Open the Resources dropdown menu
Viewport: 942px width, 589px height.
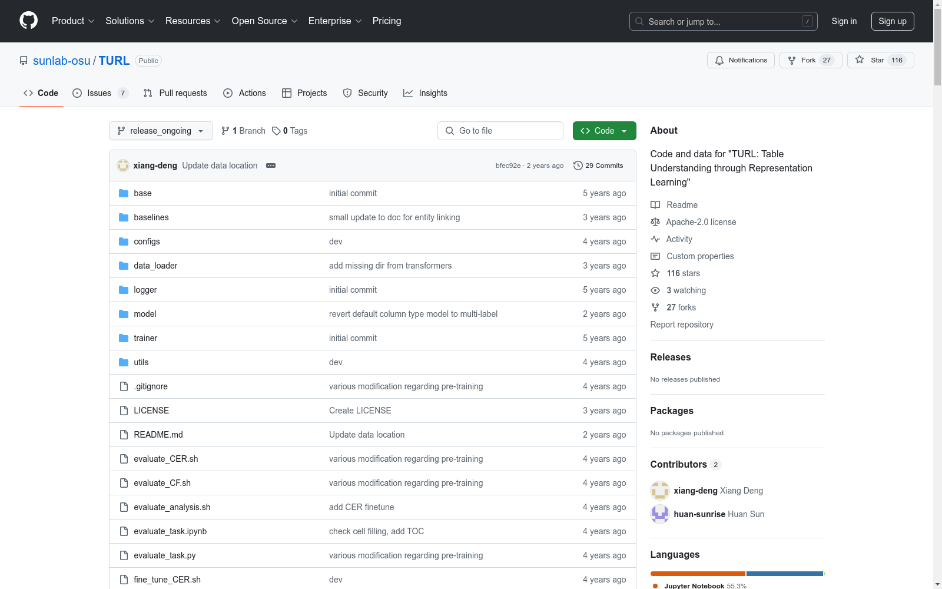[193, 21]
